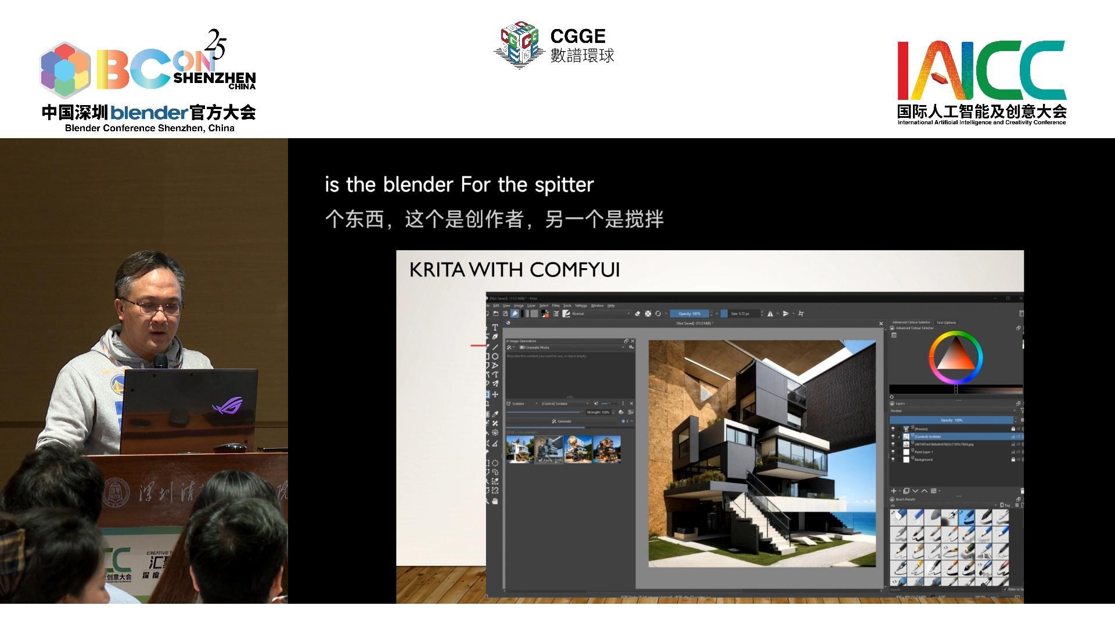Open the layer blending mode Normal dropdown
This screenshot has height=627, width=1115.
[x=953, y=411]
